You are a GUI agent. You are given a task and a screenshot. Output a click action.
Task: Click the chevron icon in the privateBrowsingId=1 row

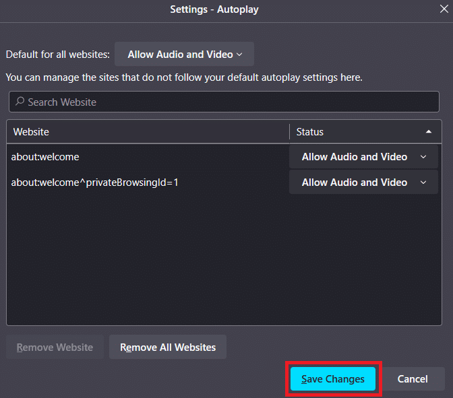pyautogui.click(x=423, y=183)
